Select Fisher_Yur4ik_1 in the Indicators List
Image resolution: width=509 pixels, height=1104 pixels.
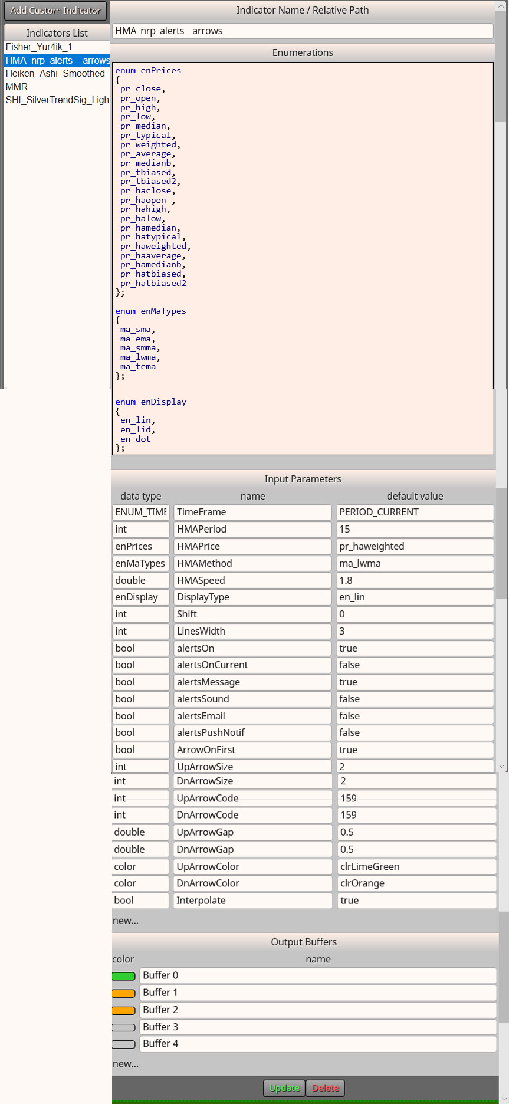pyautogui.click(x=57, y=47)
